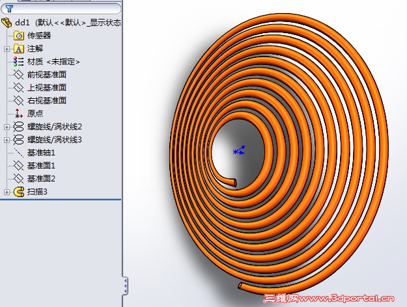
Task: Click the 基准面1 plane icon
Action: (19, 166)
